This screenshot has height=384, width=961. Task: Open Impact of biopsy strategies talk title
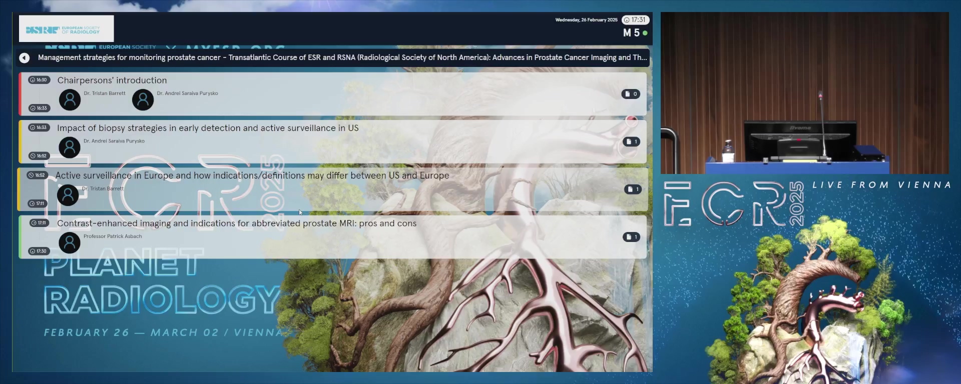pyautogui.click(x=208, y=128)
